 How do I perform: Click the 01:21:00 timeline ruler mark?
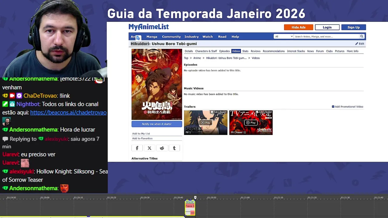click(245, 197)
